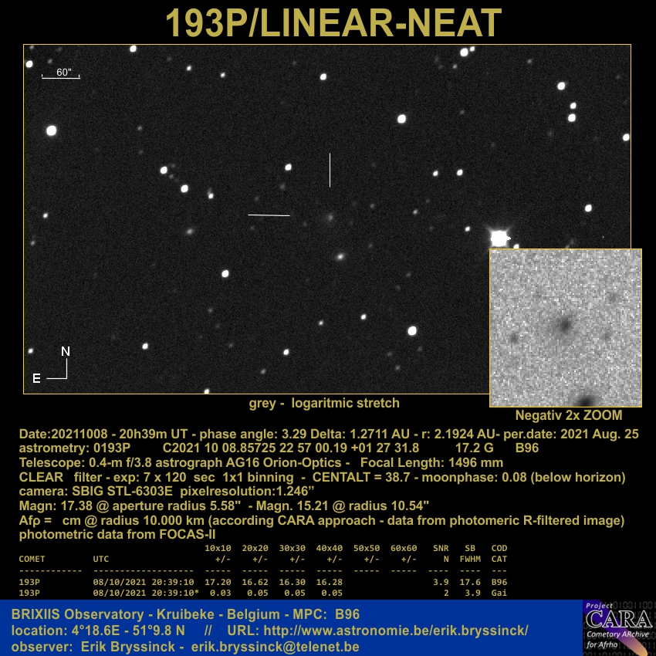The height and width of the screenshot is (656, 656).
Task: Select the 16.62 magnitude value
Action: (255, 582)
